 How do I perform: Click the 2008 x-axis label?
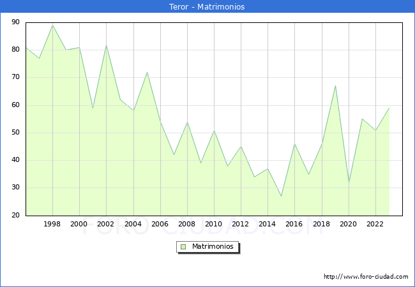(x=187, y=224)
